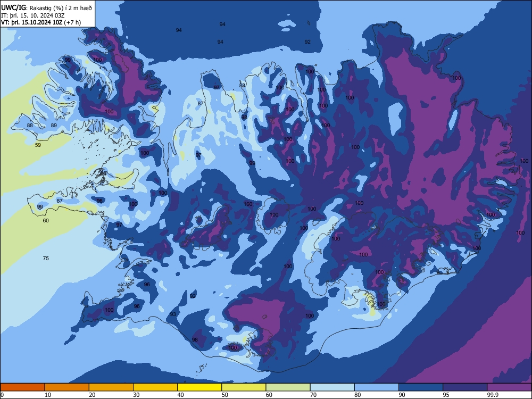Click the humidity value '93' on the map
Screen dimensions: 532x399
pyautogui.click(x=173, y=314)
